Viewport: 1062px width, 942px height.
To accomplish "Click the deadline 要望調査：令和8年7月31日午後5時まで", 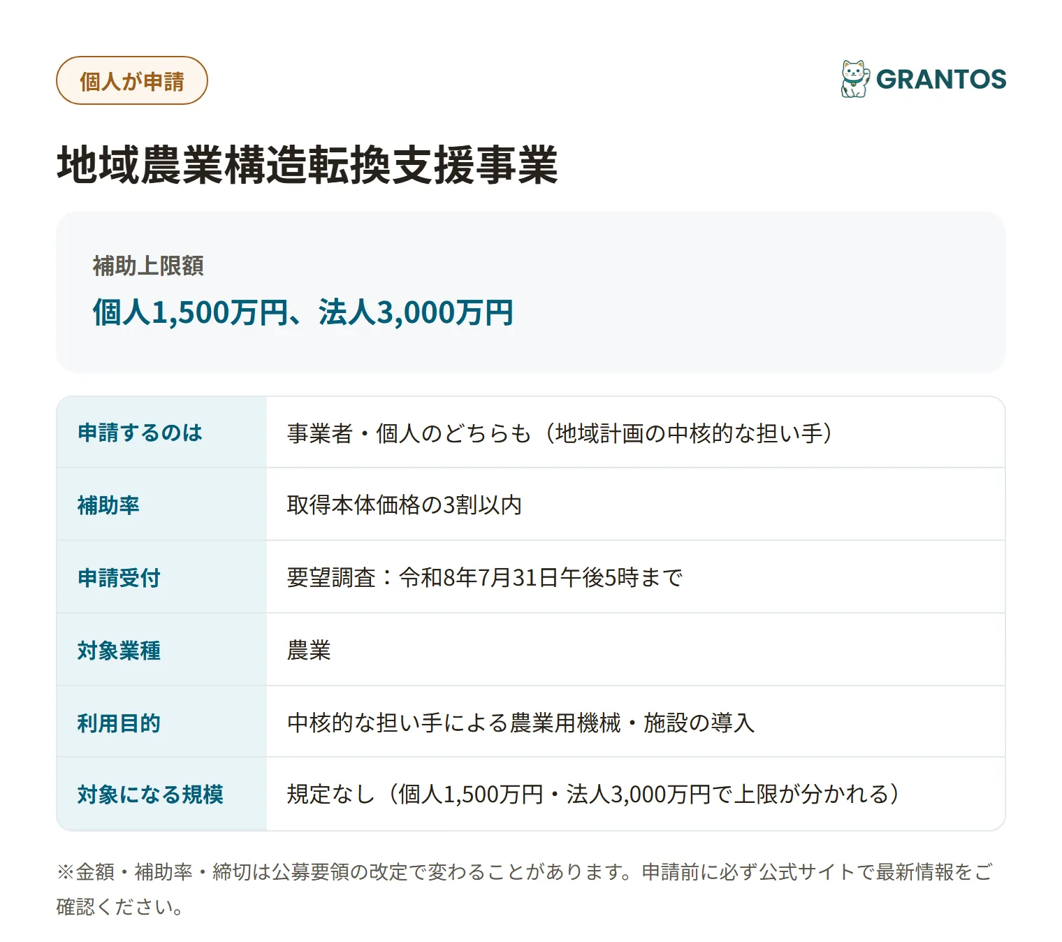I will 485,578.
